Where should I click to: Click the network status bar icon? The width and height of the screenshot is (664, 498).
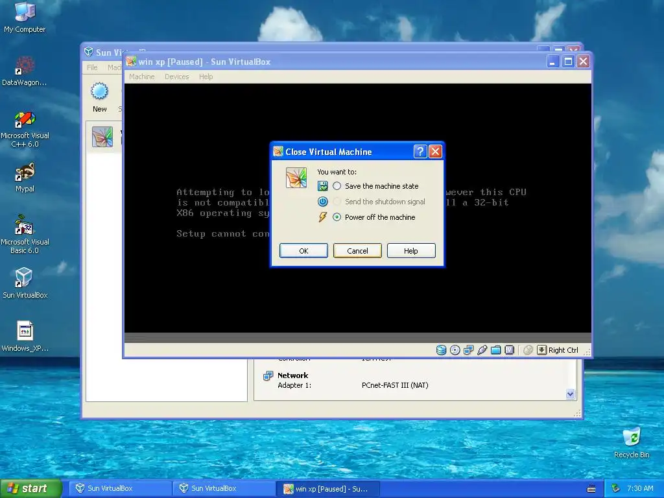(468, 350)
